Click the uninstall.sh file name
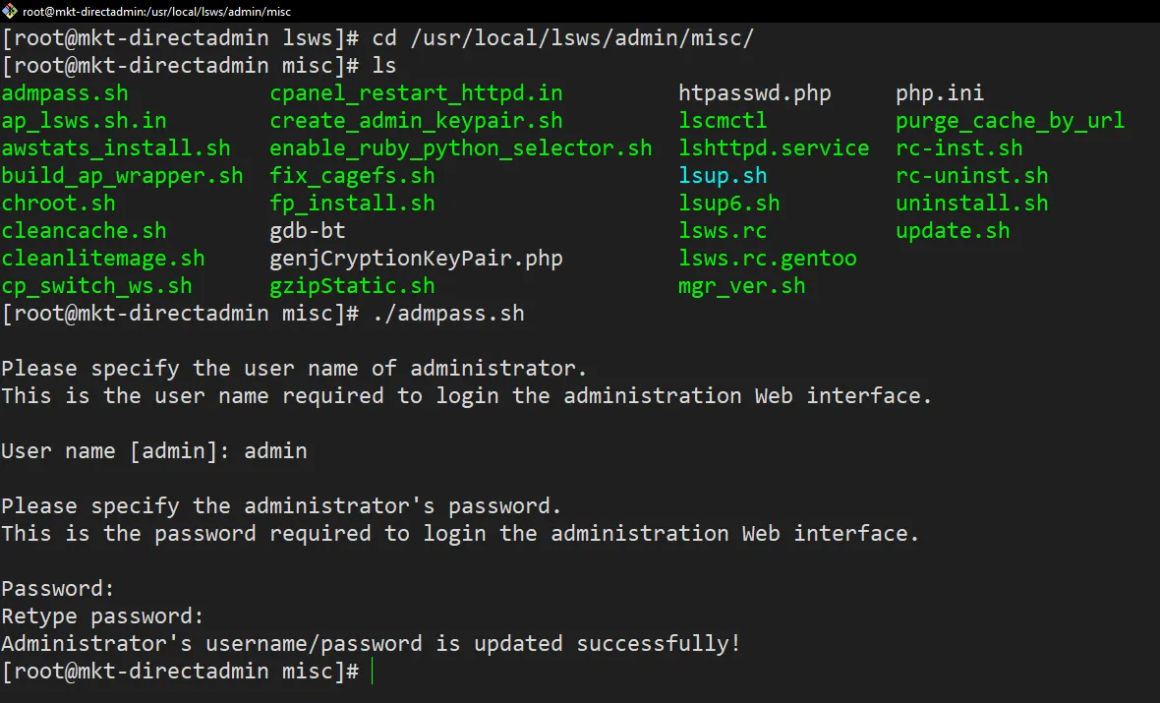Screen dimensions: 1160x703 click(972, 204)
